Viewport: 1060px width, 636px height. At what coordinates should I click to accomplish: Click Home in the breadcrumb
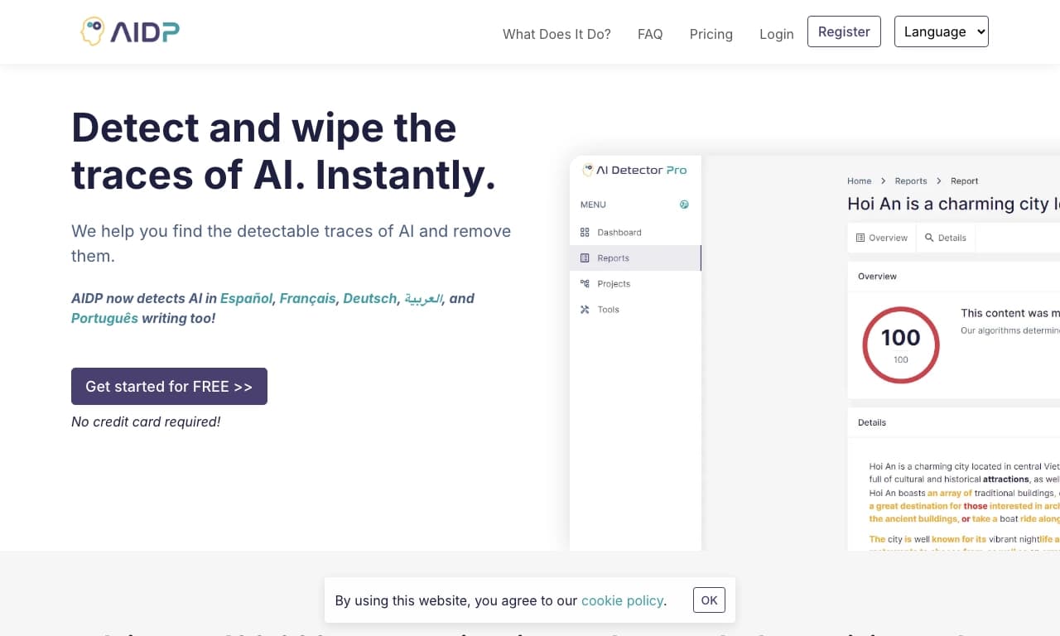(x=859, y=181)
